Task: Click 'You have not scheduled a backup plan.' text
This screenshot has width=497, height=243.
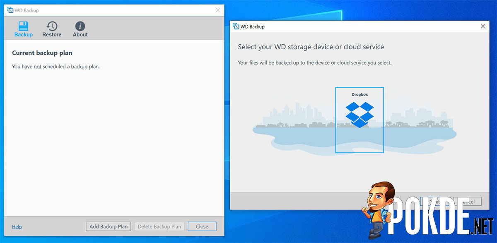Action: 56,66
